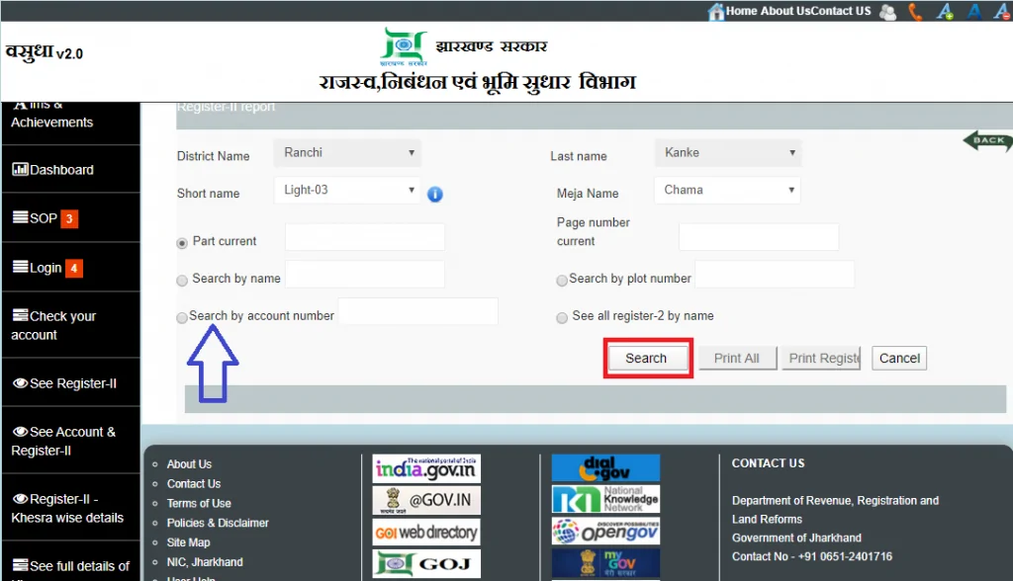Click the phone icon in top bar
This screenshot has height=581, width=1013.
(x=915, y=12)
